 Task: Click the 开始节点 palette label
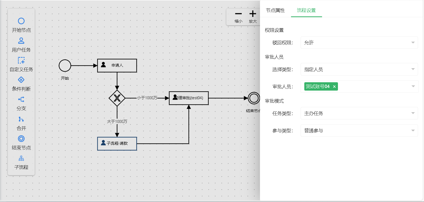coord(21,30)
